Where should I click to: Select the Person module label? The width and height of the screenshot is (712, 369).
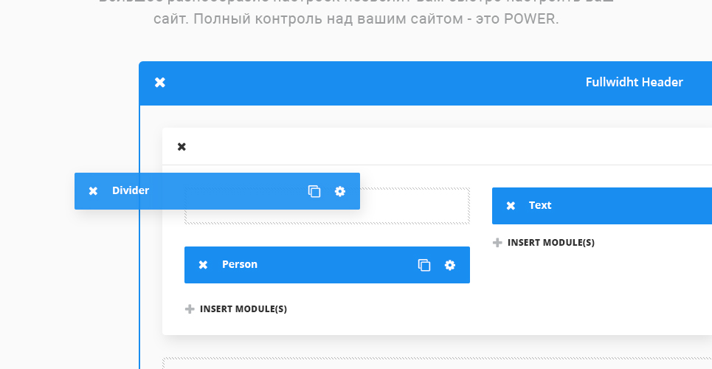[239, 264]
